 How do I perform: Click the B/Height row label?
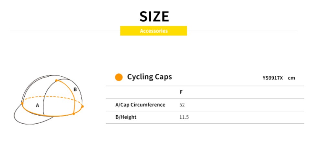[x=126, y=117]
